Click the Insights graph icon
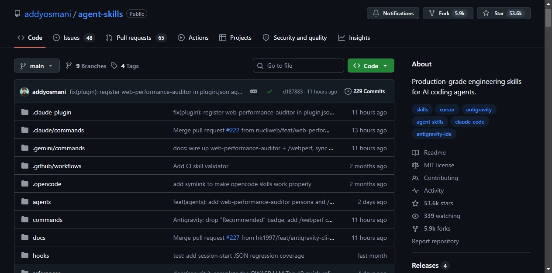This screenshot has width=552, height=273. pyautogui.click(x=342, y=38)
